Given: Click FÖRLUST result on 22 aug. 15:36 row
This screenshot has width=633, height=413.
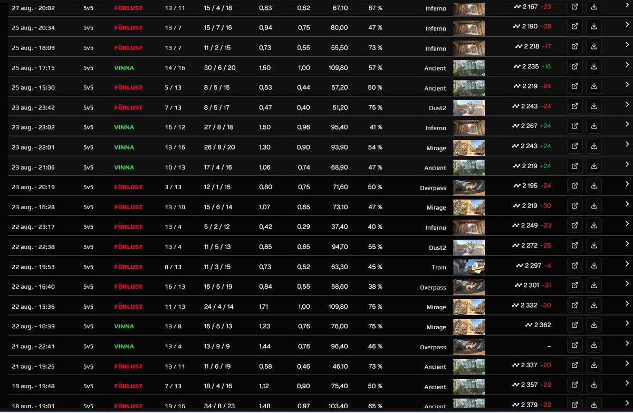Looking at the screenshot, I should point(128,307).
